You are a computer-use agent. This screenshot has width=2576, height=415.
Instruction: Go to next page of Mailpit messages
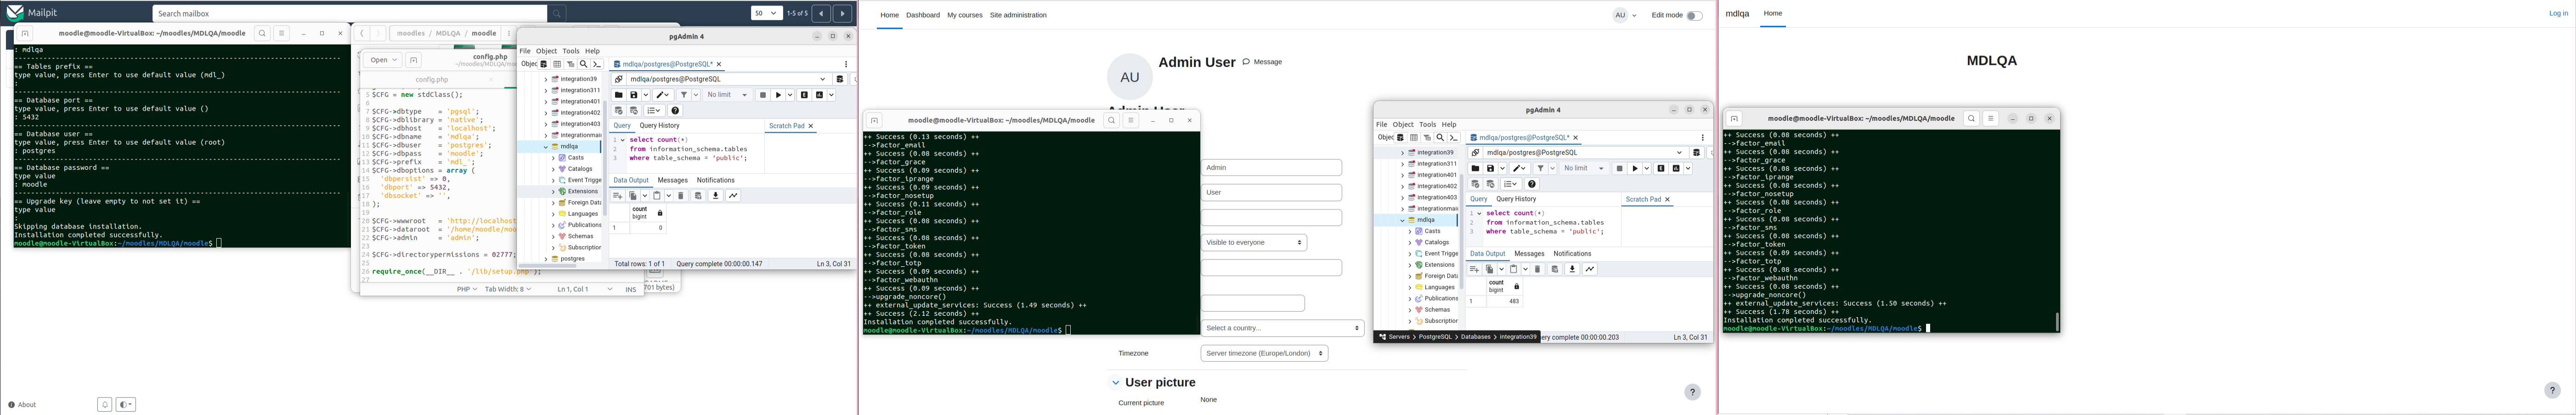coord(843,13)
